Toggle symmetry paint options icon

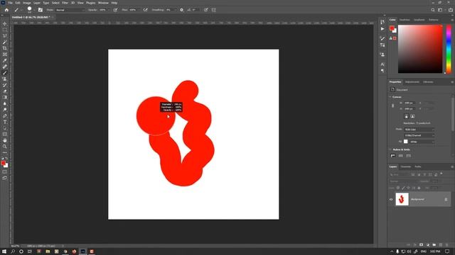214,10
